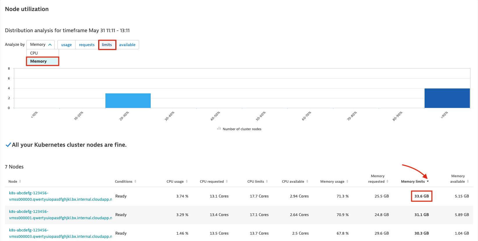Switch to the requests tab
This screenshot has height=241, width=478.
87,45
